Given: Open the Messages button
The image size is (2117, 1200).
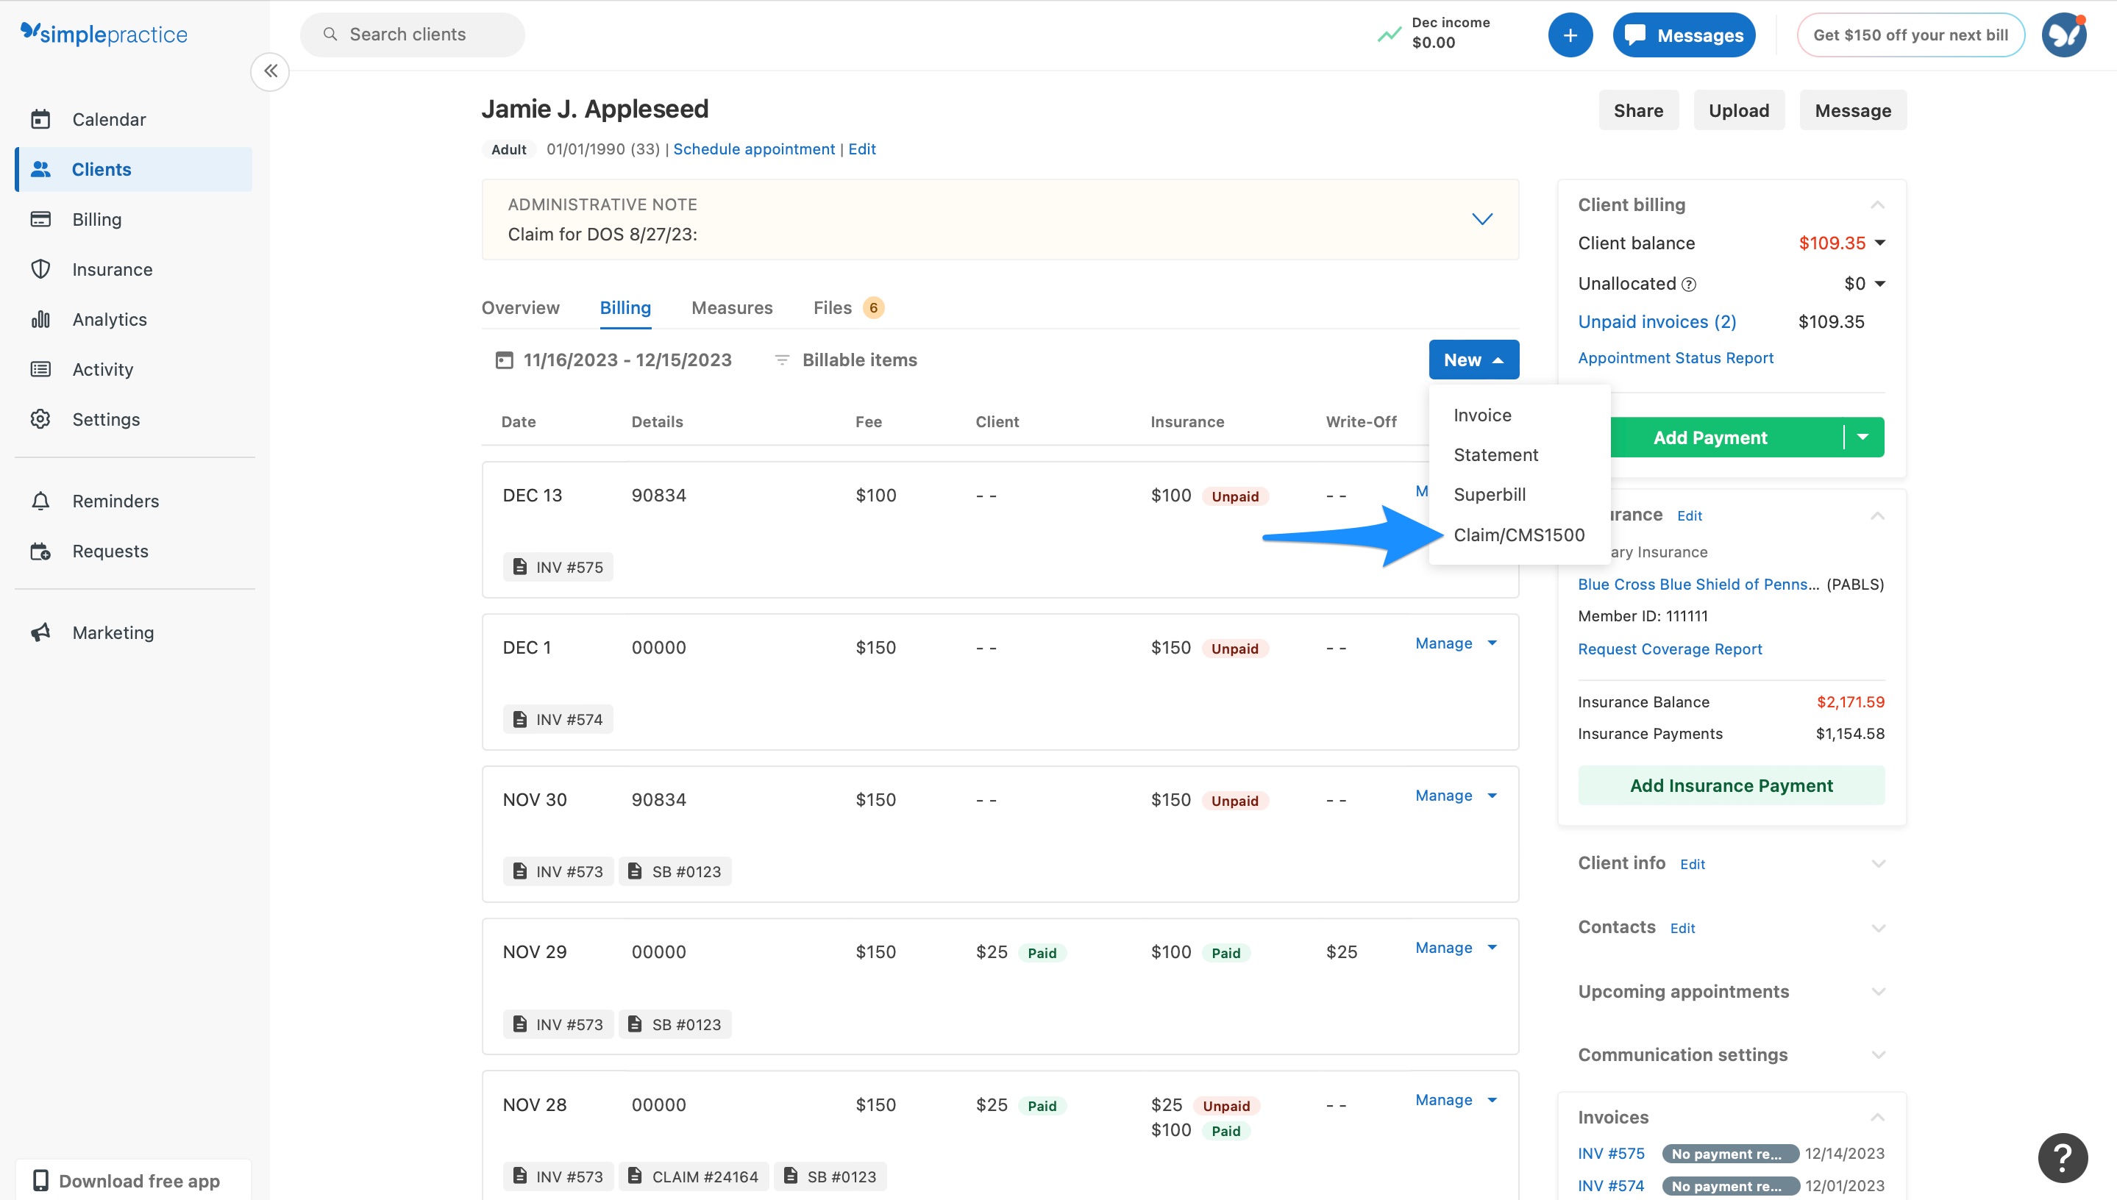Looking at the screenshot, I should pos(1684,35).
